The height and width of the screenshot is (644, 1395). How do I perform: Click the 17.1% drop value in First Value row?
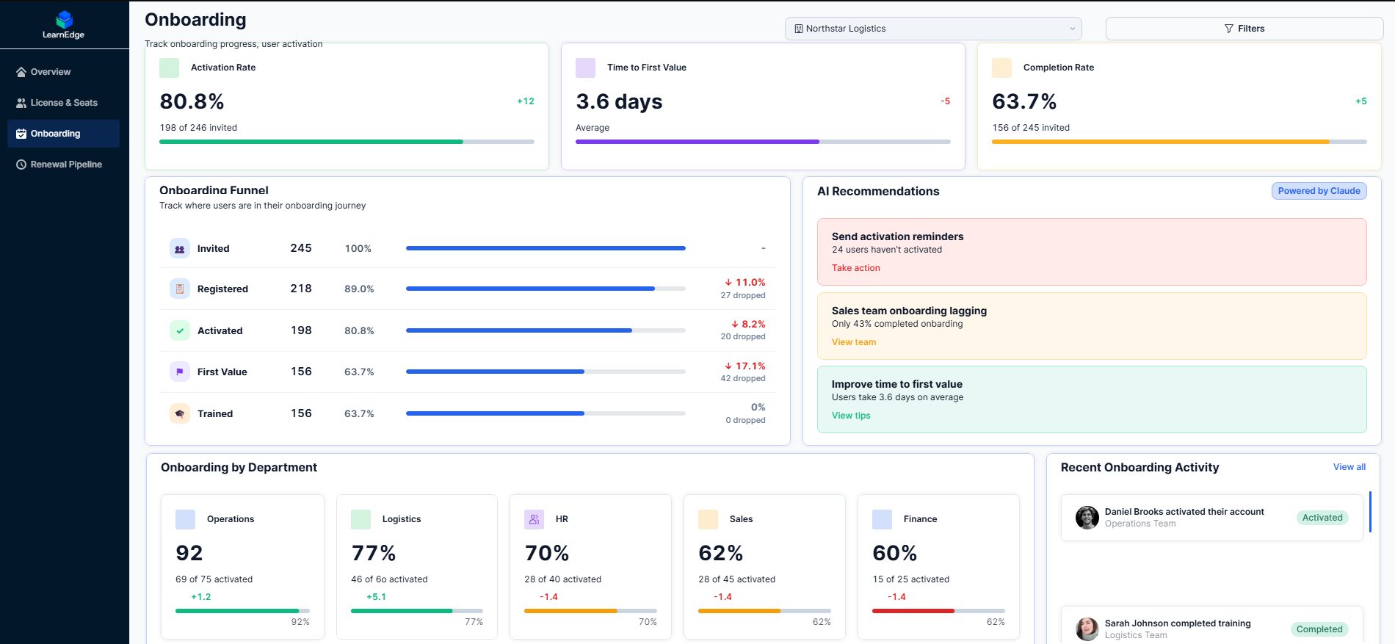(x=745, y=366)
